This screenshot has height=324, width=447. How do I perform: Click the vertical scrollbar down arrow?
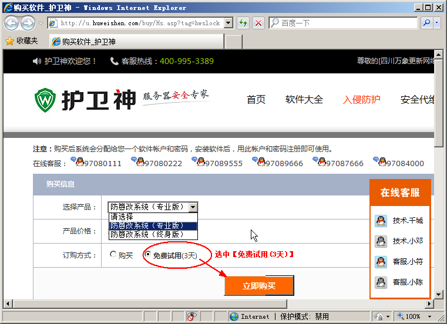(x=438, y=294)
